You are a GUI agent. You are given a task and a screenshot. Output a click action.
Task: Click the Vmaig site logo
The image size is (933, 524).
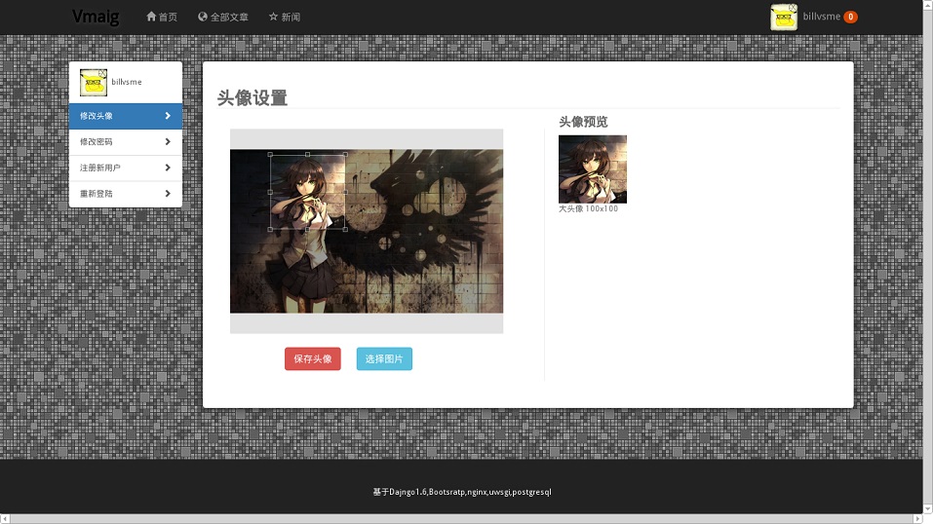tap(96, 17)
